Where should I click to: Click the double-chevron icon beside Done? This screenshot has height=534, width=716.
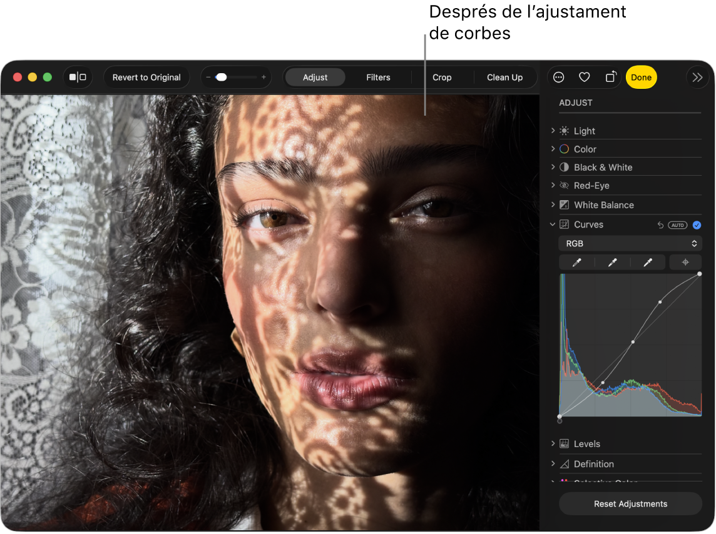click(x=697, y=78)
